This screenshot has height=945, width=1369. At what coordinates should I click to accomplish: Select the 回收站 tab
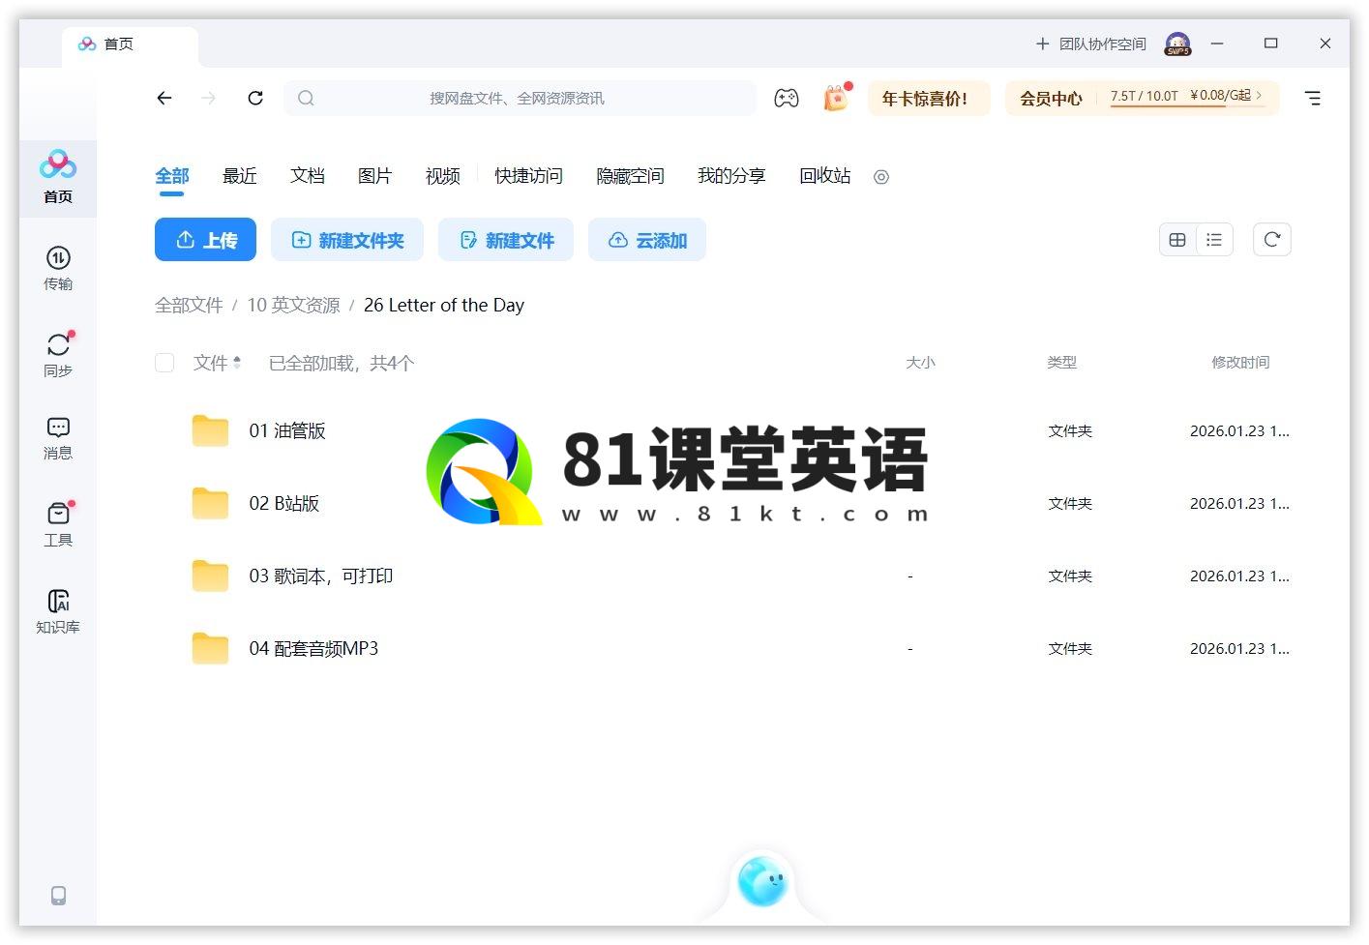pos(825,176)
